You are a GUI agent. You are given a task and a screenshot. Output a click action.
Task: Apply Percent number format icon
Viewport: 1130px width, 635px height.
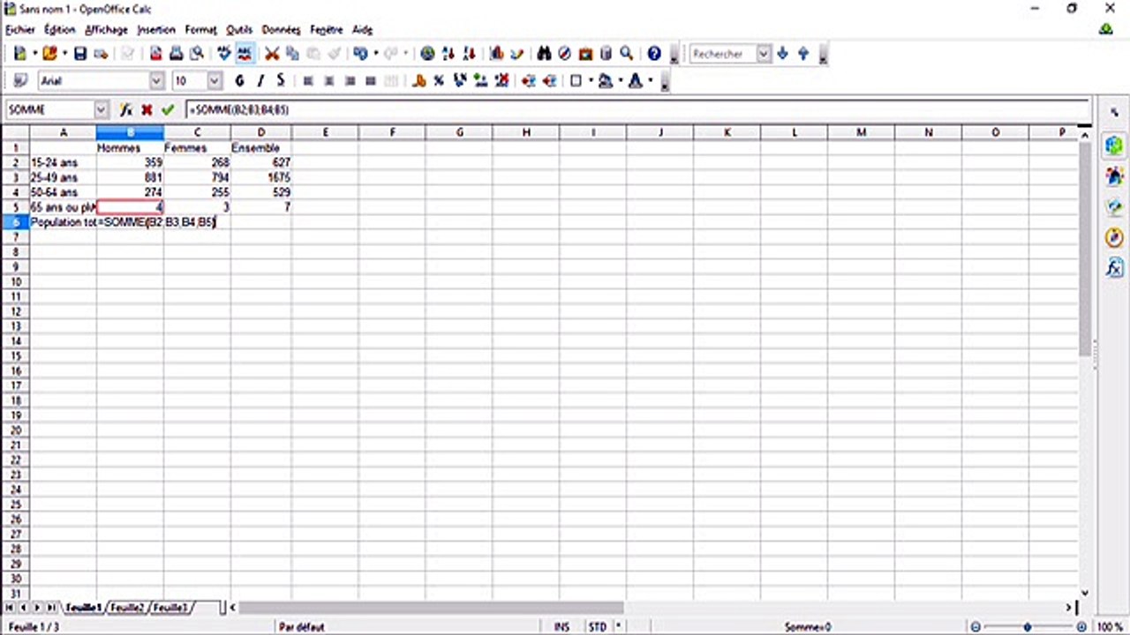[439, 81]
